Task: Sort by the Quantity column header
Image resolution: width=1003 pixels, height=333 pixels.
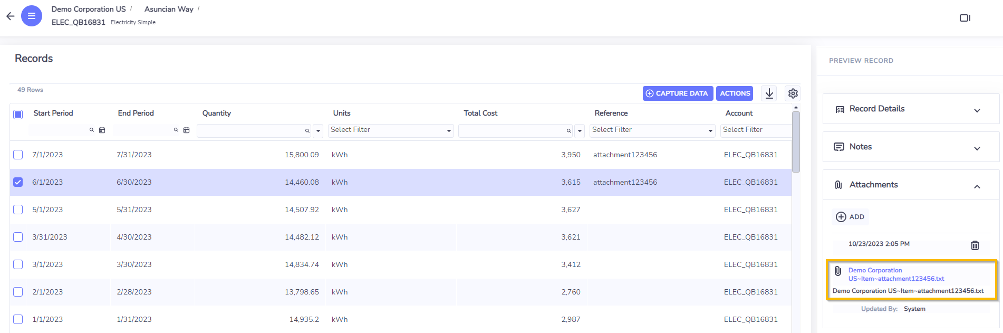Action: [x=217, y=113]
